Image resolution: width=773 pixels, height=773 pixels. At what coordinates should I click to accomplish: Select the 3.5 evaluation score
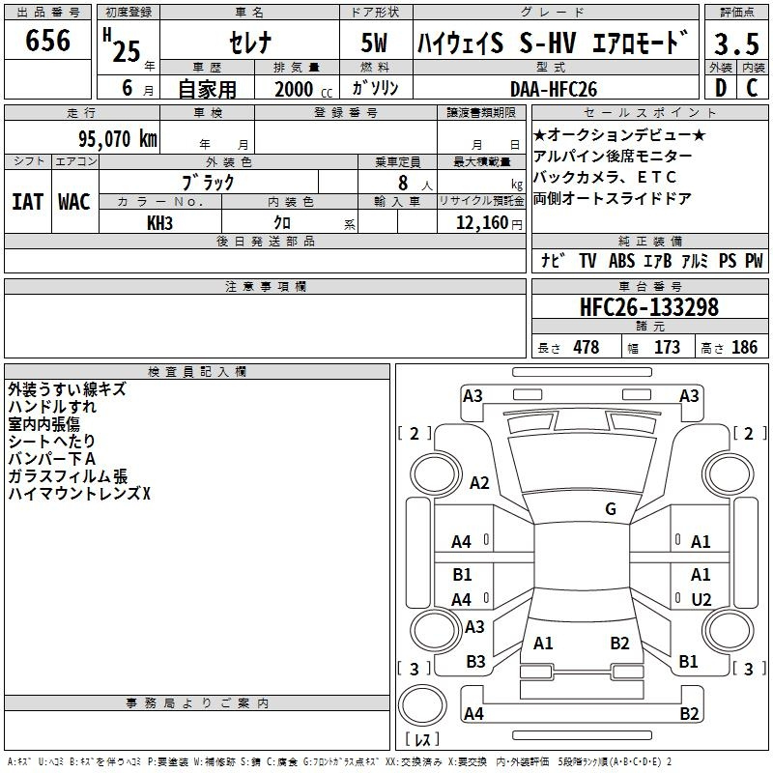click(x=736, y=43)
